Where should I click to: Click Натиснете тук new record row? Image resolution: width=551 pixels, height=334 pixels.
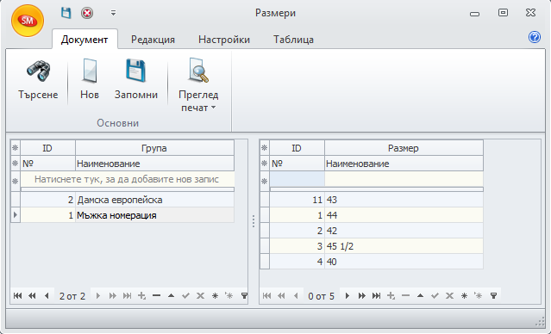click(127, 179)
